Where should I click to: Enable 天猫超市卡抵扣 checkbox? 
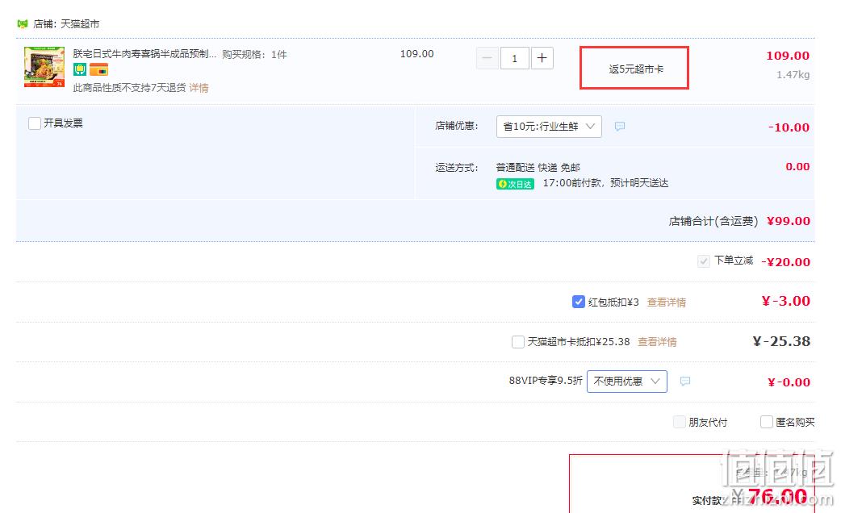point(517,341)
